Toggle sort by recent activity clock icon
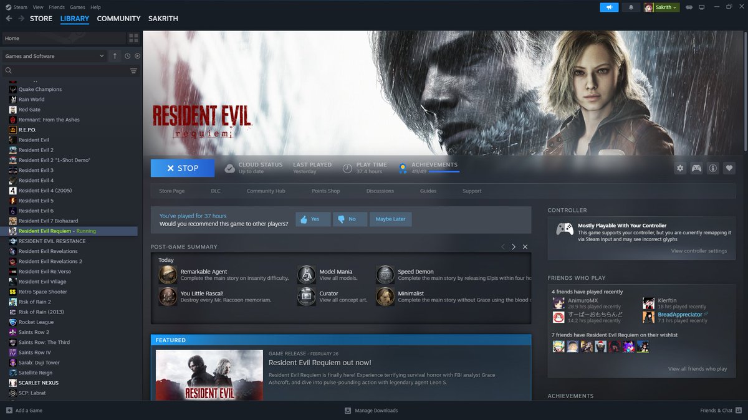 127,56
